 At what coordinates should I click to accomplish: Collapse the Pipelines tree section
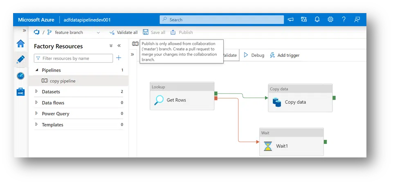point(36,70)
